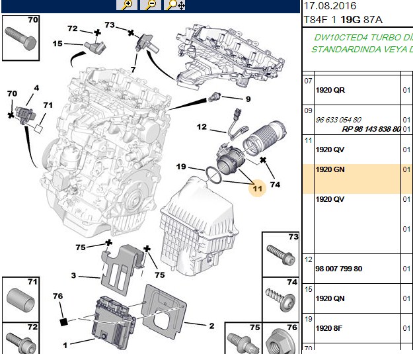Click callout 76 near the ECU
Screen dimensions: 413x354
(x=57, y=296)
